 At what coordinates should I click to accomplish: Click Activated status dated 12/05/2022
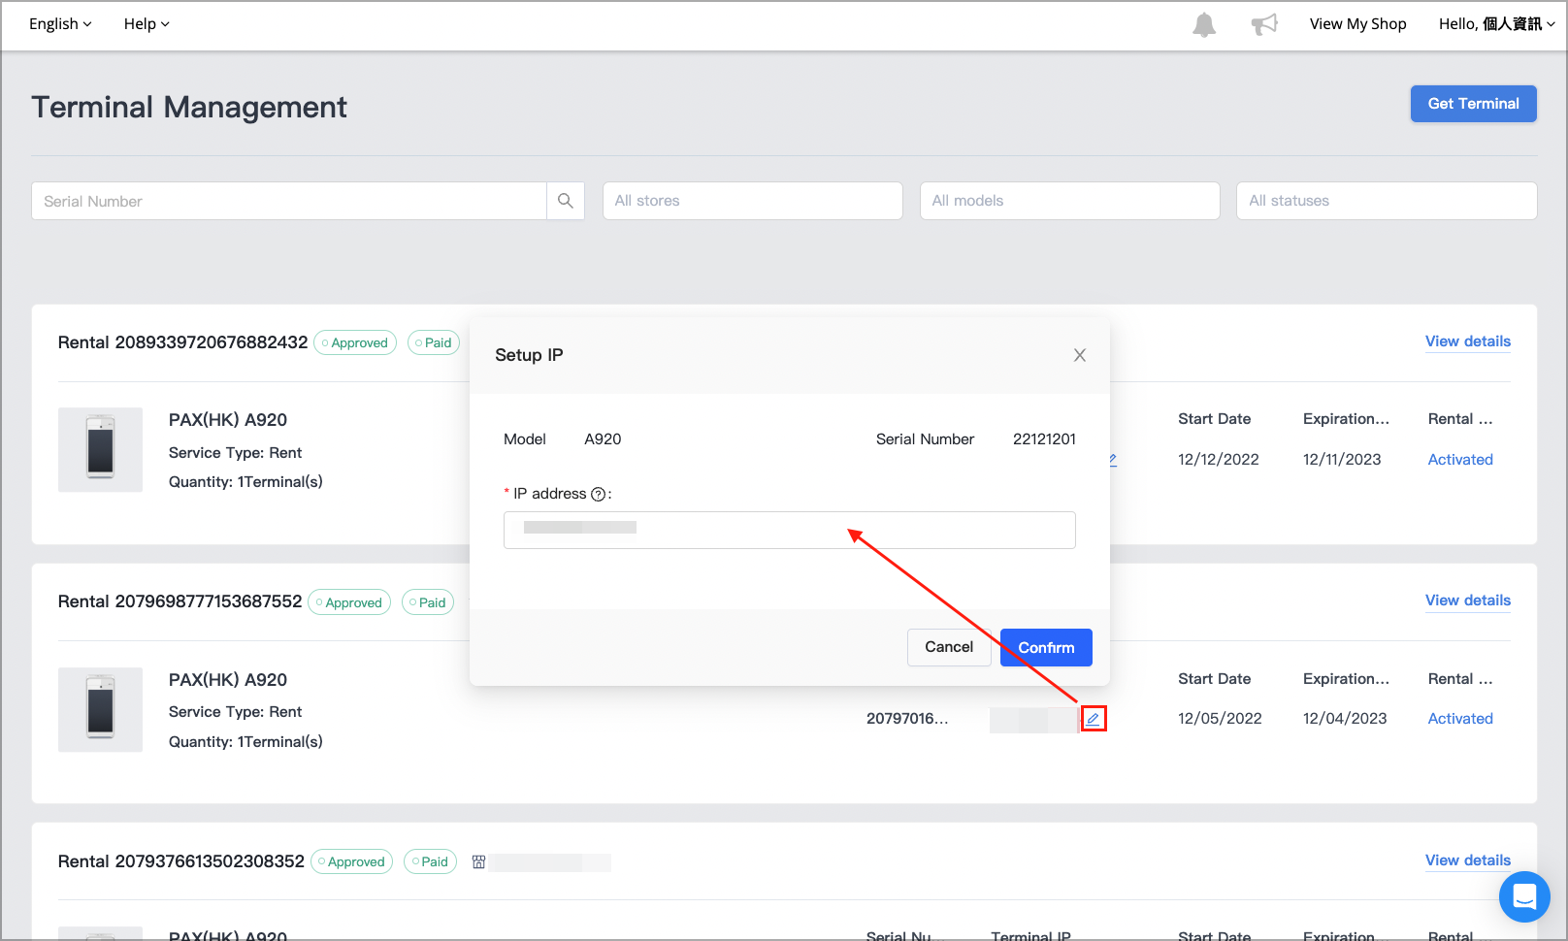(x=1460, y=719)
